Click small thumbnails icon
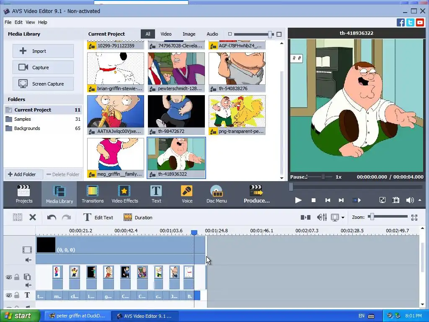 230,34
